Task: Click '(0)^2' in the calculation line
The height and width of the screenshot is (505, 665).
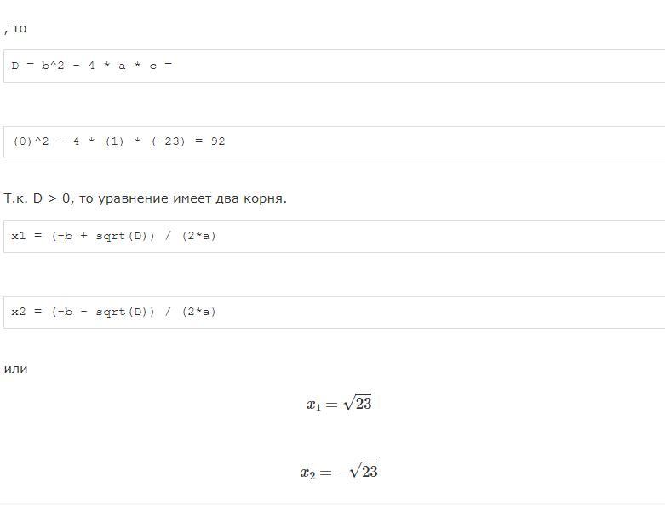Action: [x=31, y=141]
